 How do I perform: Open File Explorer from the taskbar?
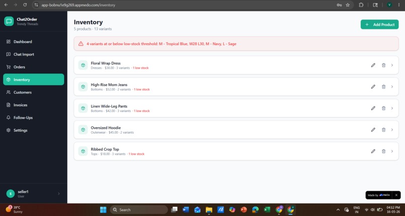(x=209, y=209)
